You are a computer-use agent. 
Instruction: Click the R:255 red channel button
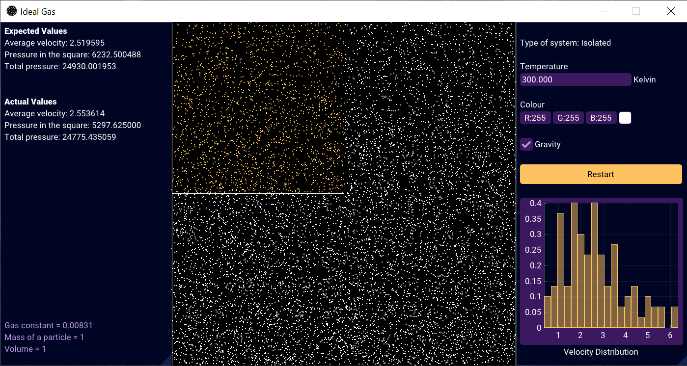[x=535, y=117]
